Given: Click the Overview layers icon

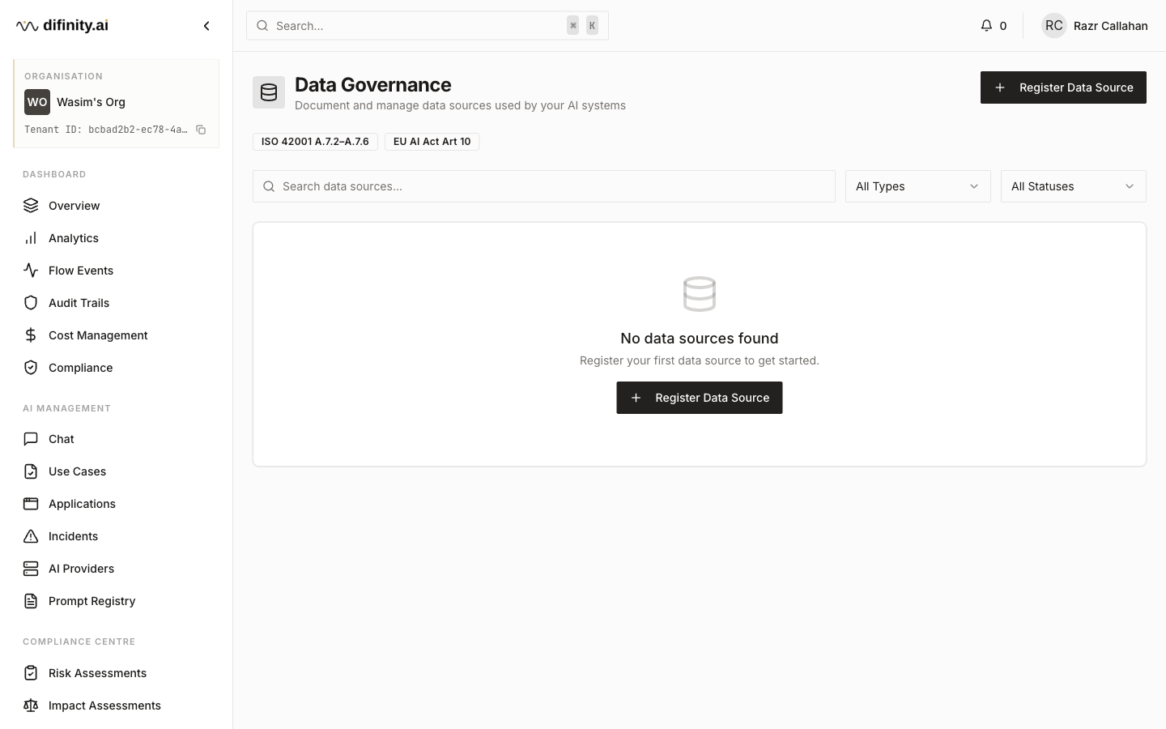Looking at the screenshot, I should tap(31, 206).
